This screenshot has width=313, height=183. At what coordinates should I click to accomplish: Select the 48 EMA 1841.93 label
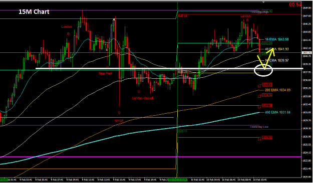tap(277, 49)
